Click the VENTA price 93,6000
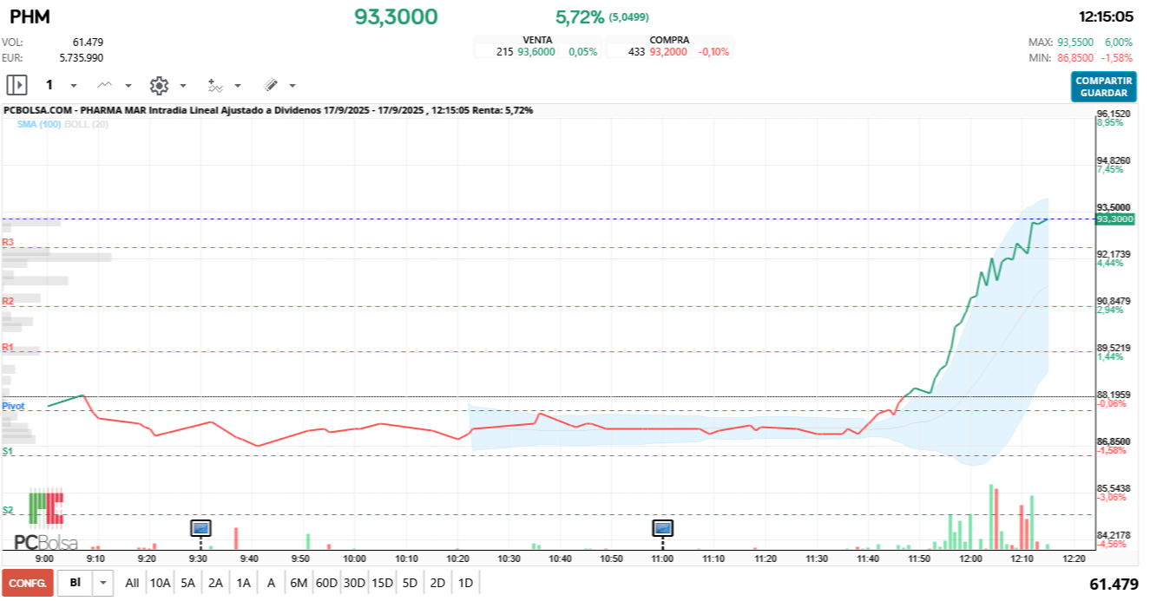 (536, 52)
